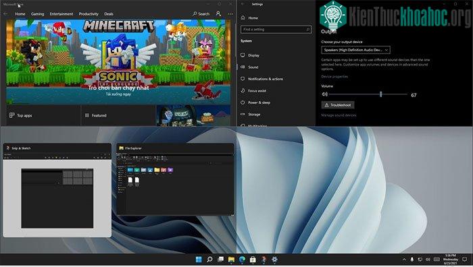This screenshot has height=267, width=473.
Task: Open the notification center icon
Action: click(x=465, y=260)
